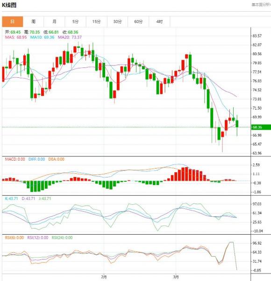The width and height of the screenshot is (271, 281).
Task: Click the 2.59 MACD axis label
Action: click(x=256, y=165)
